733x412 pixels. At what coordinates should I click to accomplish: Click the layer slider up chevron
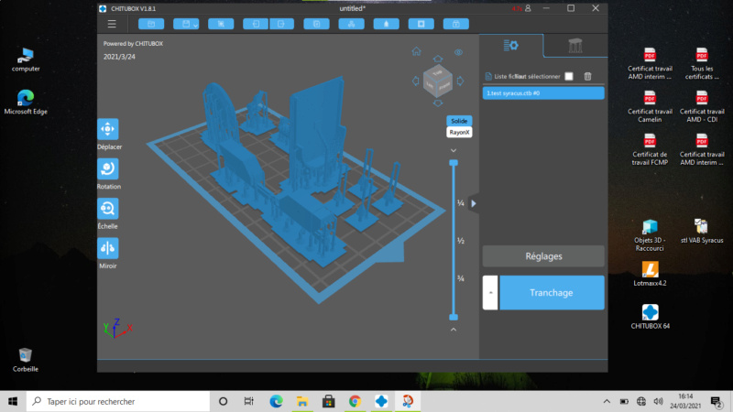coord(454,330)
